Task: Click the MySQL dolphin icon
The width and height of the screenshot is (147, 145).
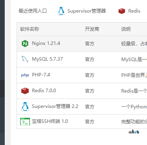Action: point(25,59)
